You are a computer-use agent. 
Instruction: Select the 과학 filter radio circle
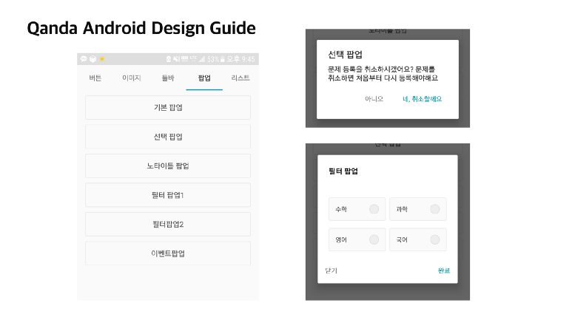tap(434, 209)
